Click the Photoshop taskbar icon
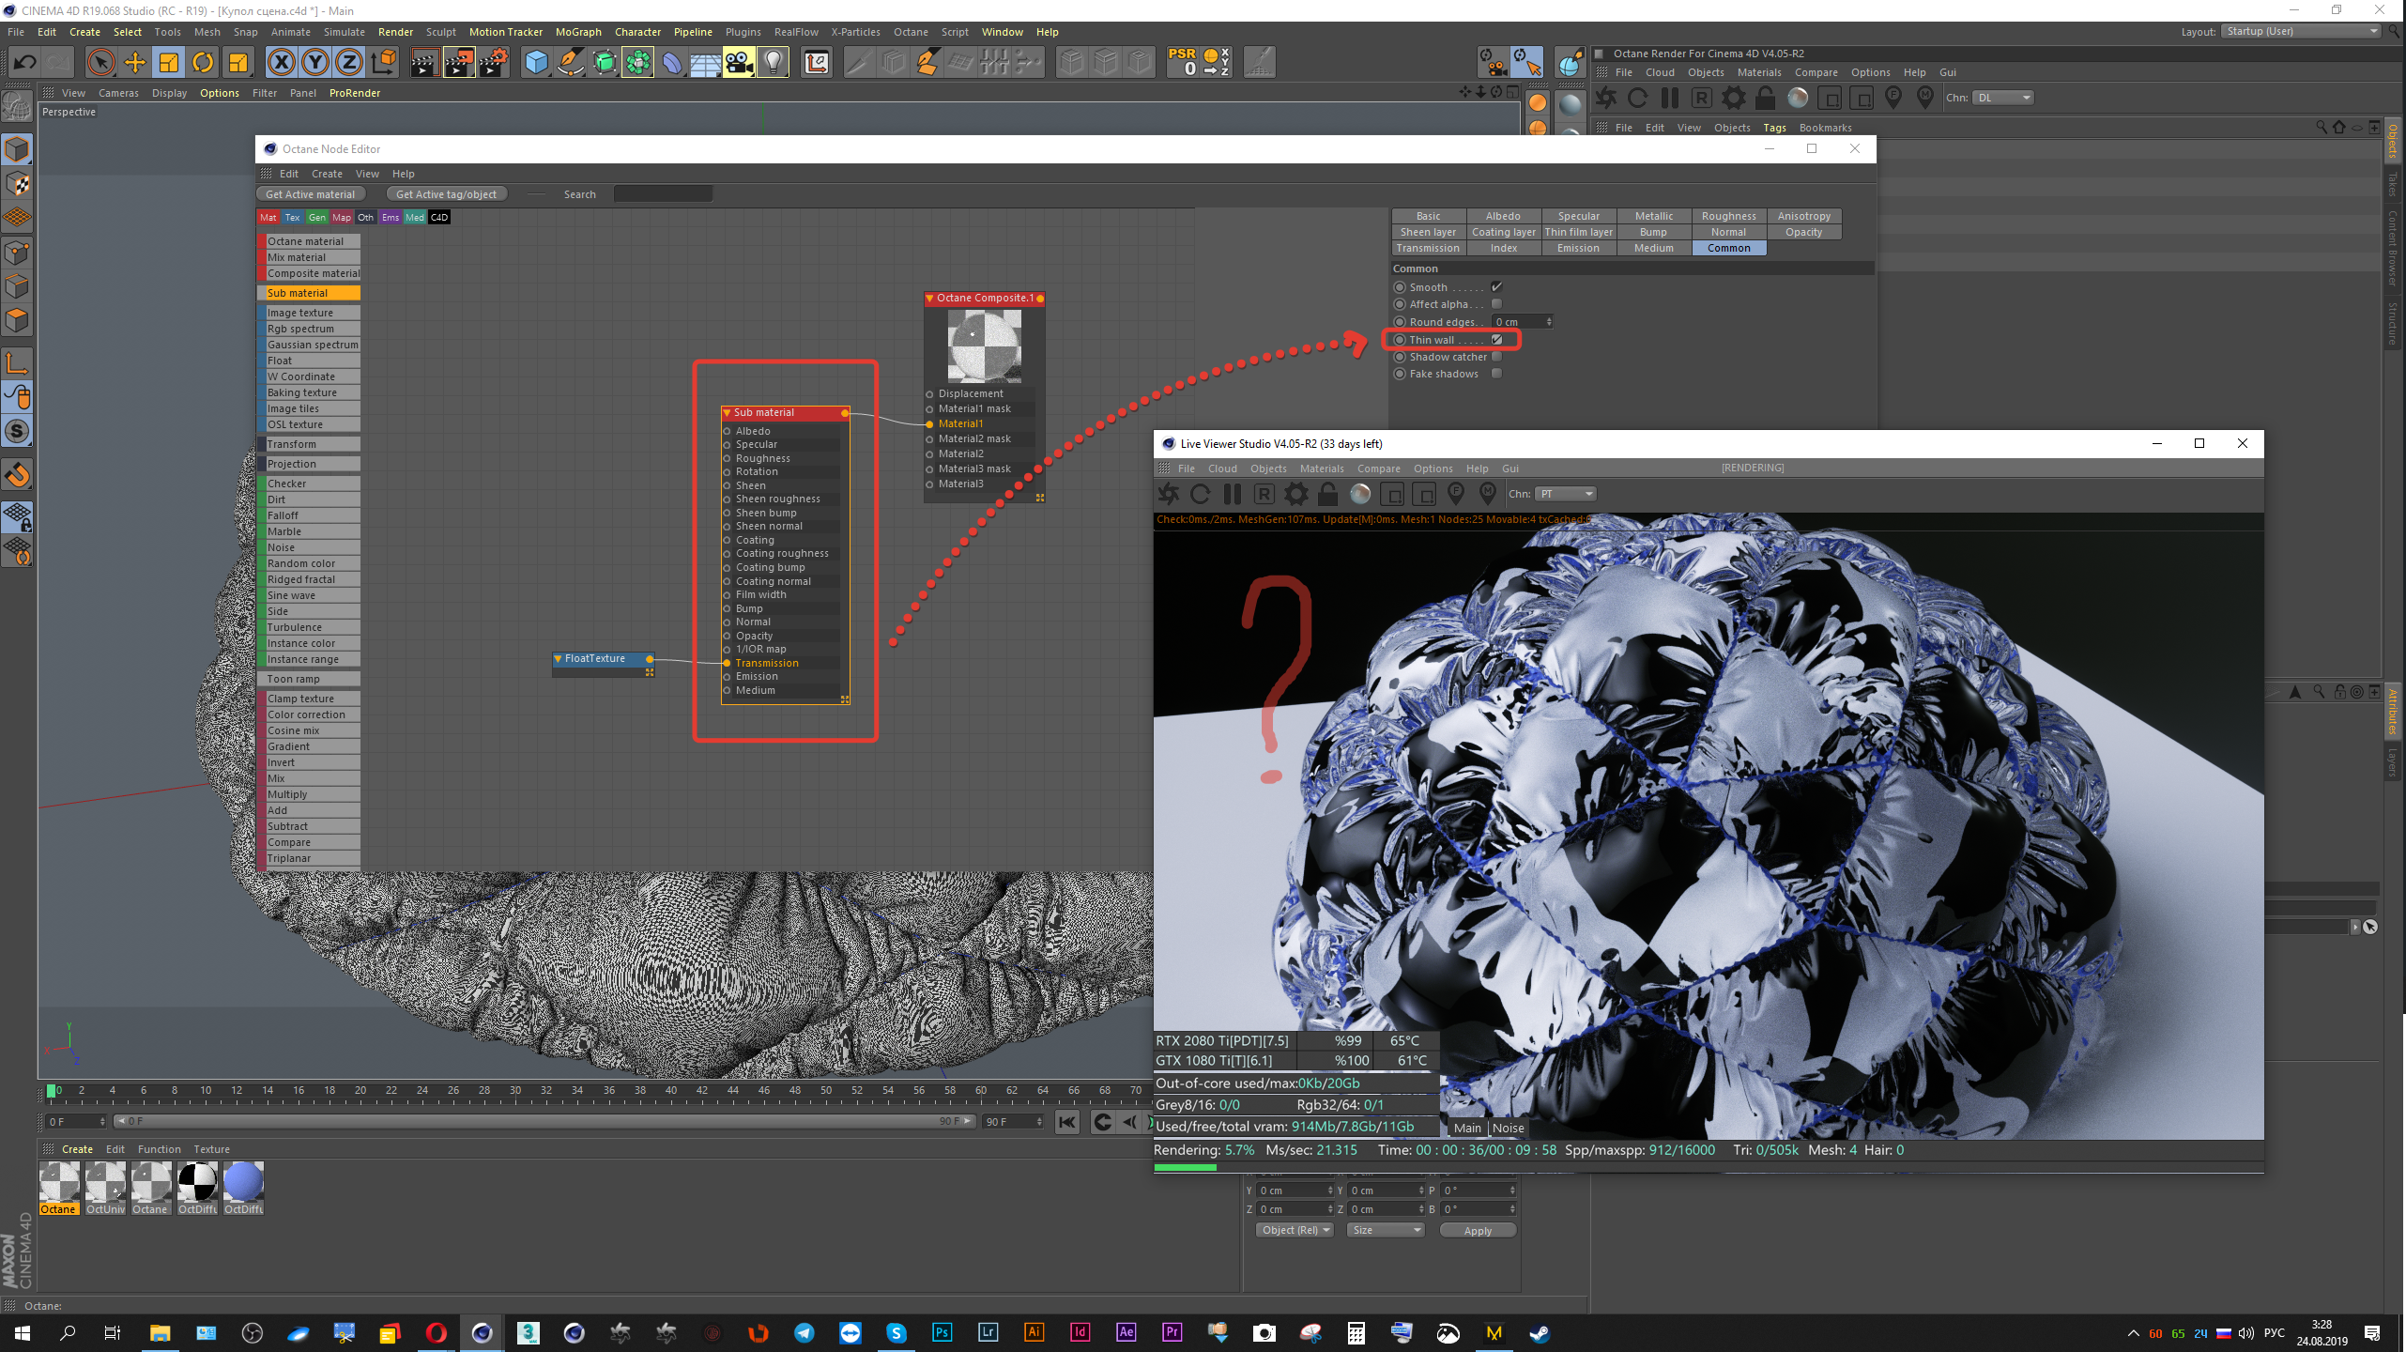Screen dimensions: 2406x1352 point(942,1332)
